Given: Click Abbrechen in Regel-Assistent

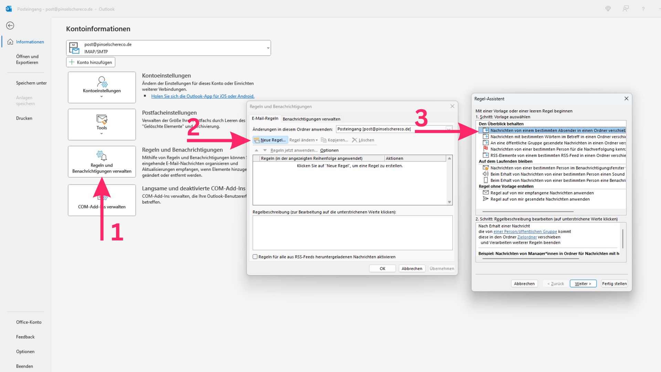Looking at the screenshot, I should [524, 284].
